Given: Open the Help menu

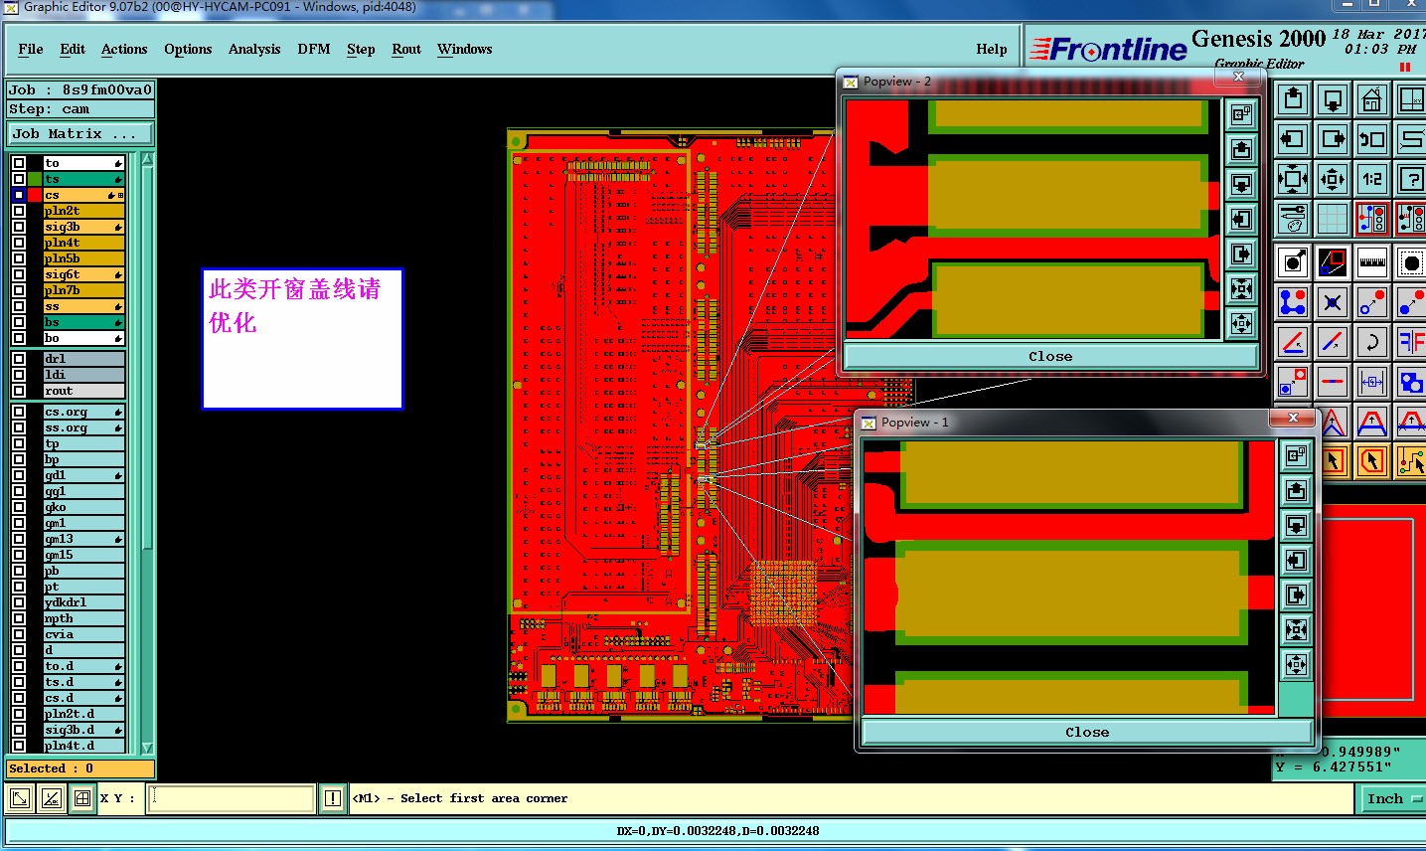Looking at the screenshot, I should coord(992,49).
